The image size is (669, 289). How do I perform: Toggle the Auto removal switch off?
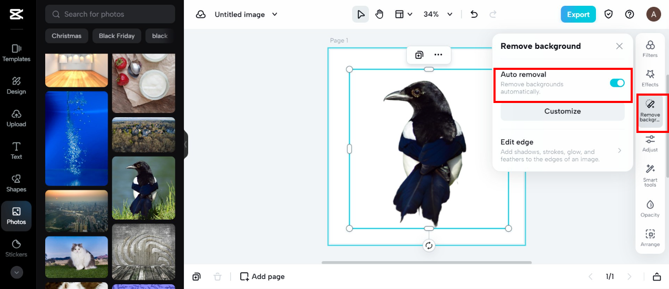617,83
